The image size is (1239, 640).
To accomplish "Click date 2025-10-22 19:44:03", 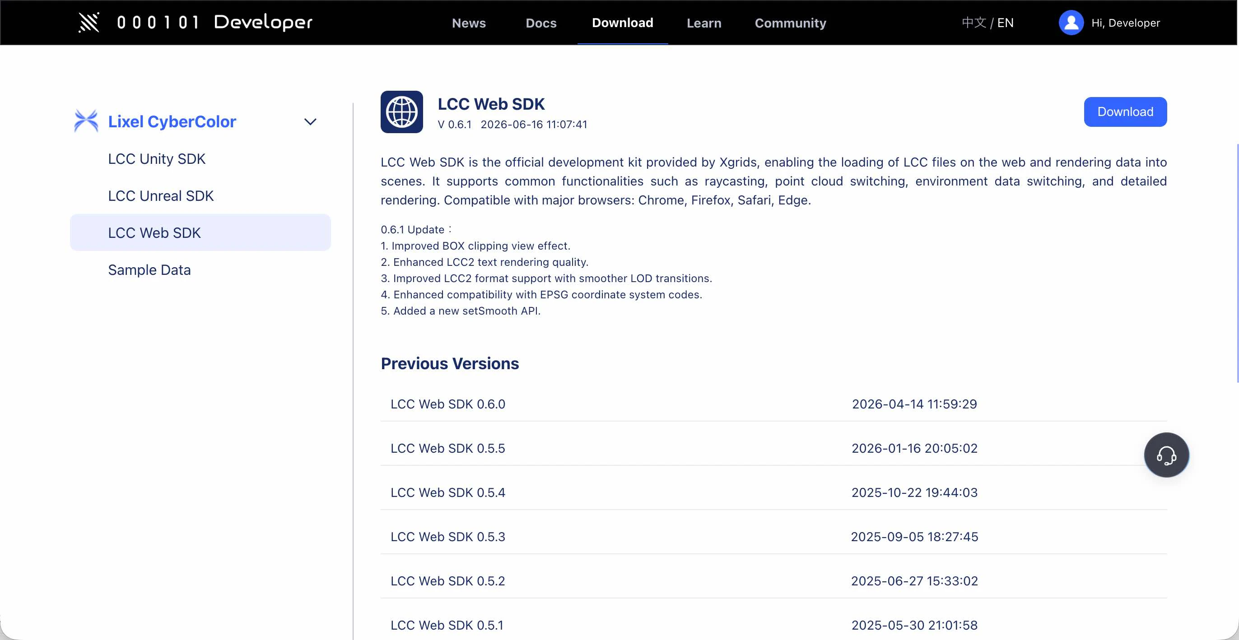I will click(x=914, y=492).
